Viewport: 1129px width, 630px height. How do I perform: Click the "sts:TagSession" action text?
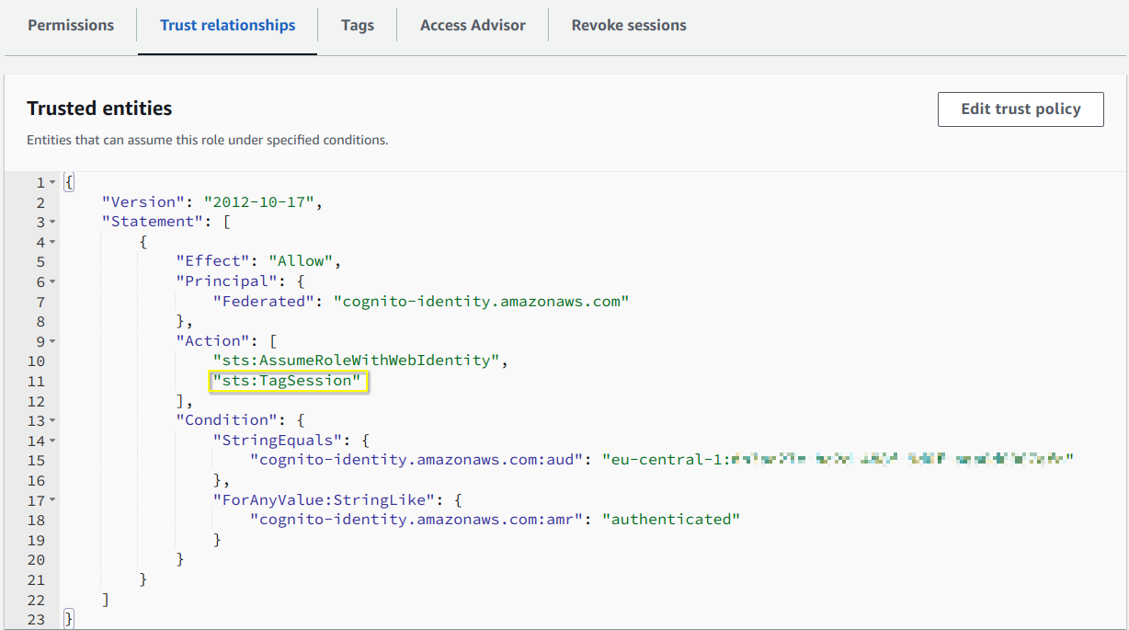(287, 381)
